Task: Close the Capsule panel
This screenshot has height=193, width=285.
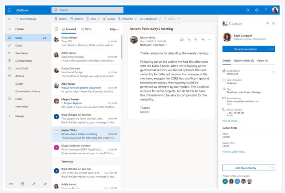Action: (274, 23)
